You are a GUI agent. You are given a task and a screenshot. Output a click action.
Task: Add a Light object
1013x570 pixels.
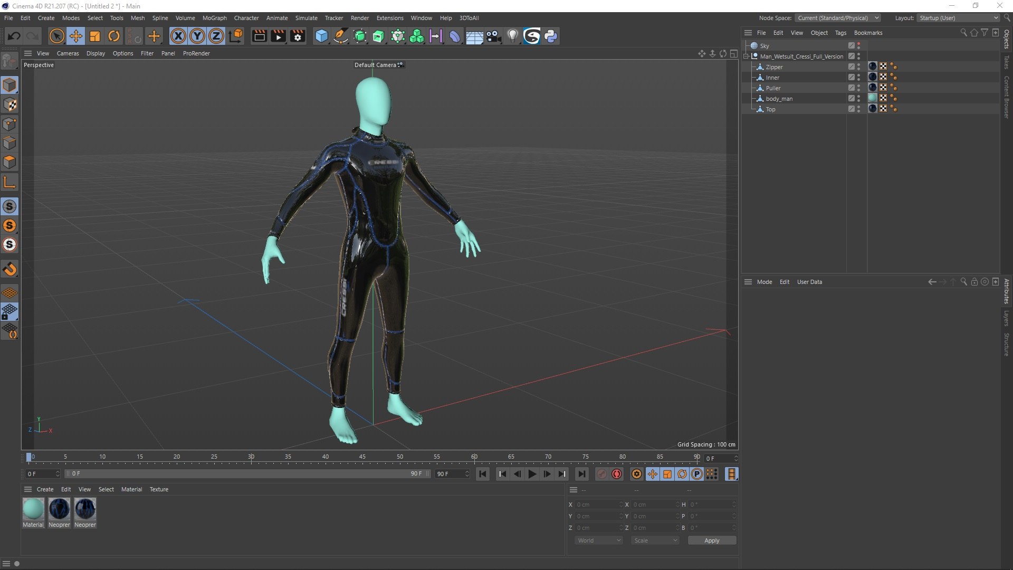(512, 36)
